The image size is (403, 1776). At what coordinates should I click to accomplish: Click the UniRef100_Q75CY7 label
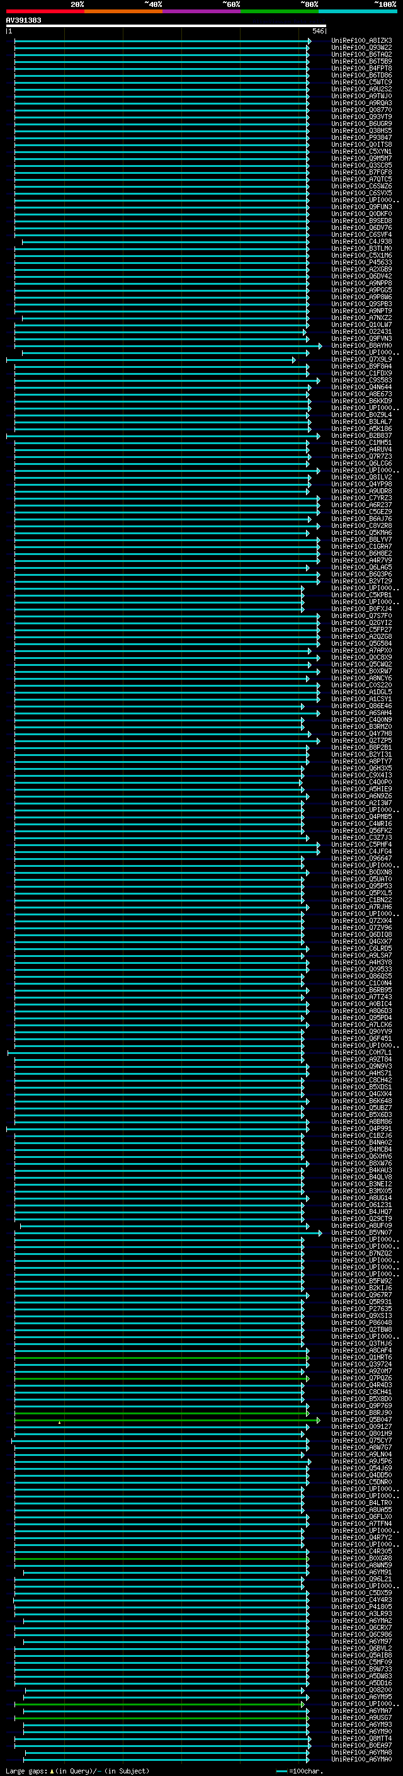point(361,1441)
